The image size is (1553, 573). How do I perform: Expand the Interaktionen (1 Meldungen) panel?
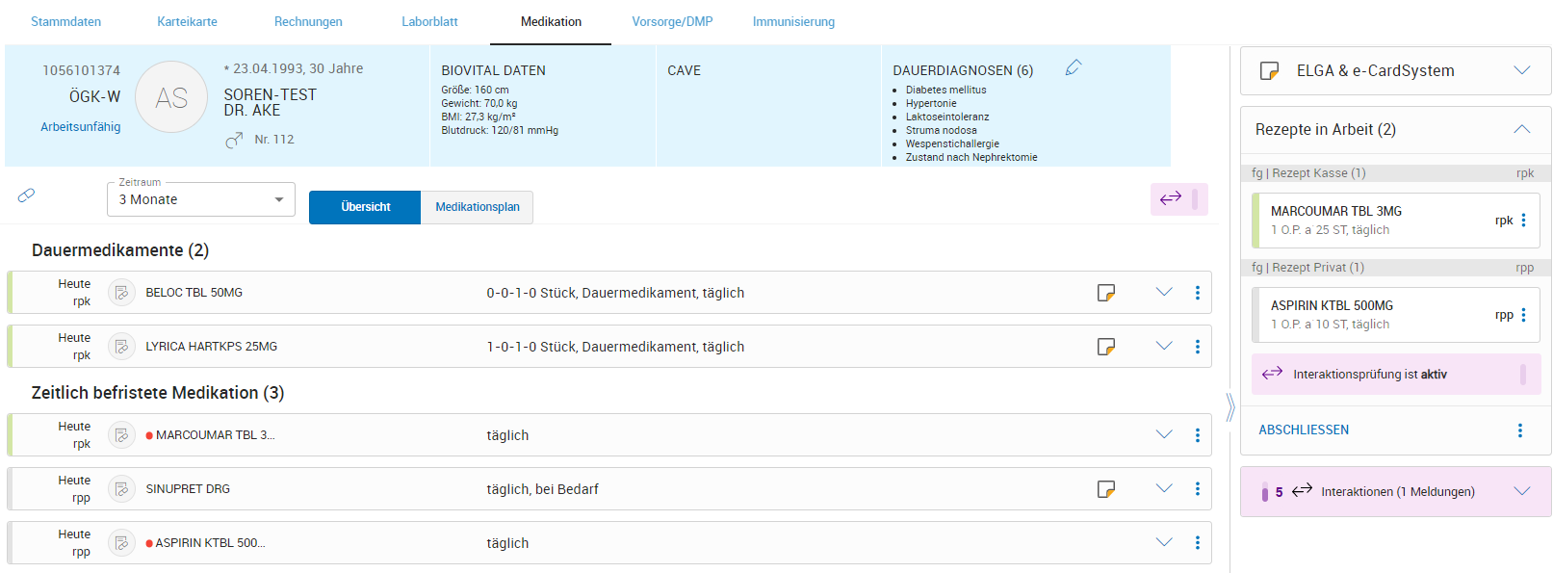(1521, 491)
